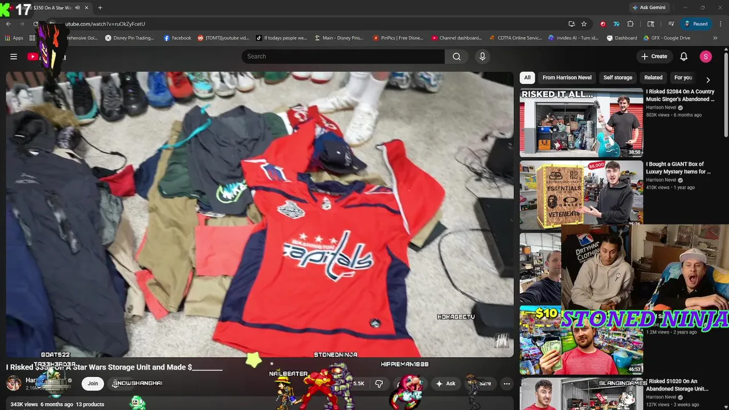
Task: Click the address bar URL
Action: 105,24
